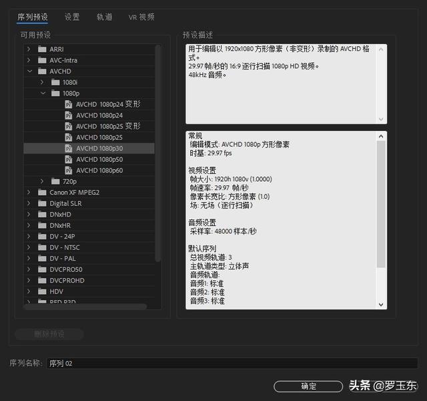This screenshot has width=427, height=401.
Task: Click the 1080p folder icon
Action: [x=55, y=93]
